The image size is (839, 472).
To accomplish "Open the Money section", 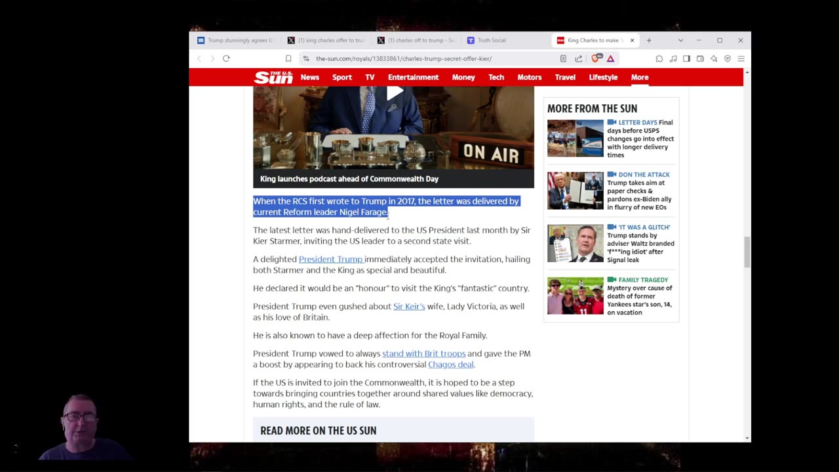I will tap(463, 77).
